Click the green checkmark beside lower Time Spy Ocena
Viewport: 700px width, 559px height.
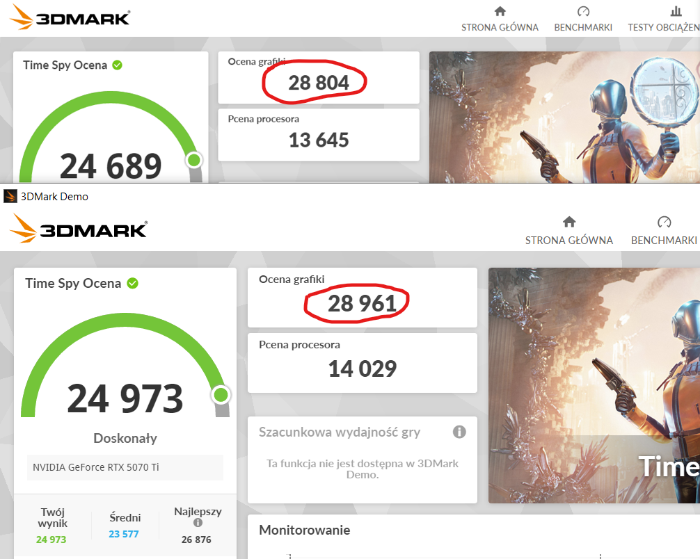click(133, 283)
